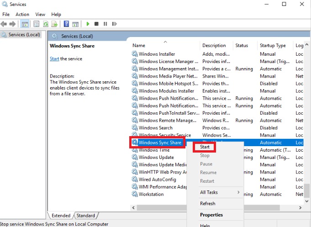
Task: Click the Services (Local) header icon
Action: tap(55, 36)
